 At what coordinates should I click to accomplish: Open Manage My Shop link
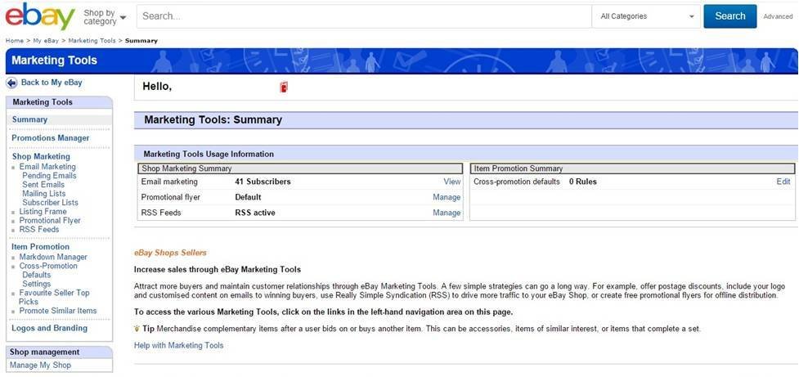[40, 366]
